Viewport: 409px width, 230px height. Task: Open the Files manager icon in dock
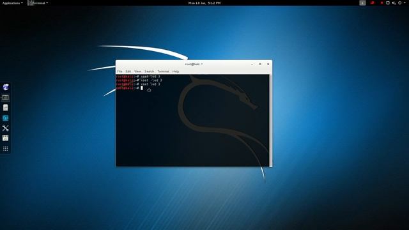(6, 108)
